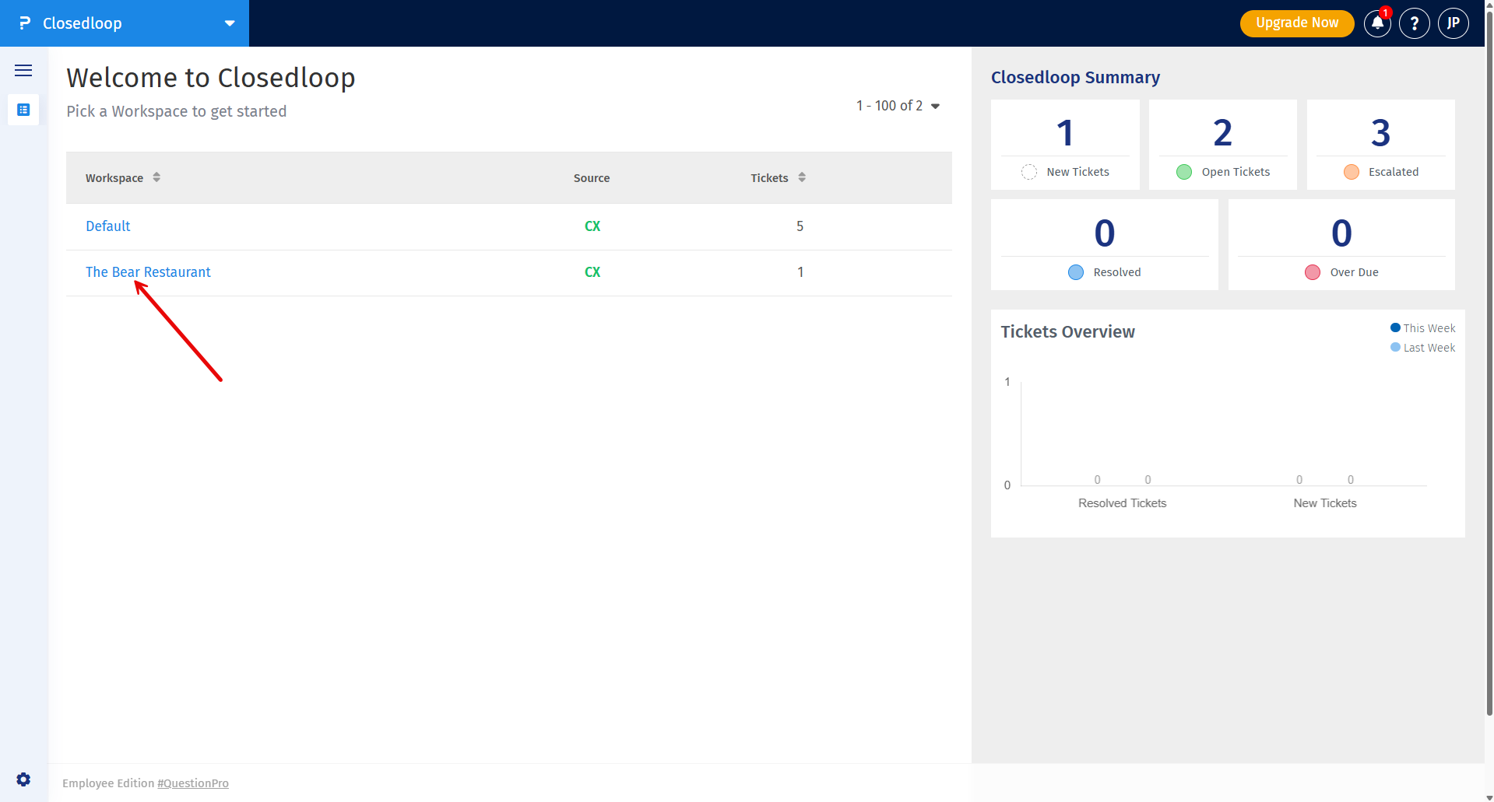
Task: Open The Bear Restaurant workspace
Action: 148,271
